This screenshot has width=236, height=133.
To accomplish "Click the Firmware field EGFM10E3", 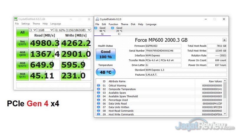I will coord(163,46).
